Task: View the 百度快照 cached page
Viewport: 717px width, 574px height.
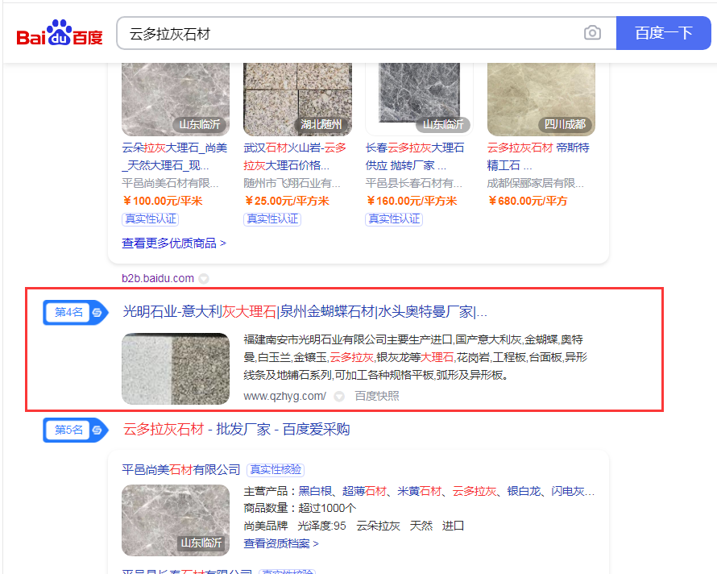Action: click(x=377, y=396)
